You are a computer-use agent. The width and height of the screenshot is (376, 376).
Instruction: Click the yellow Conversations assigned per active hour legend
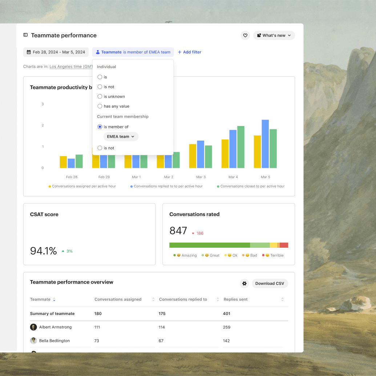(82, 186)
